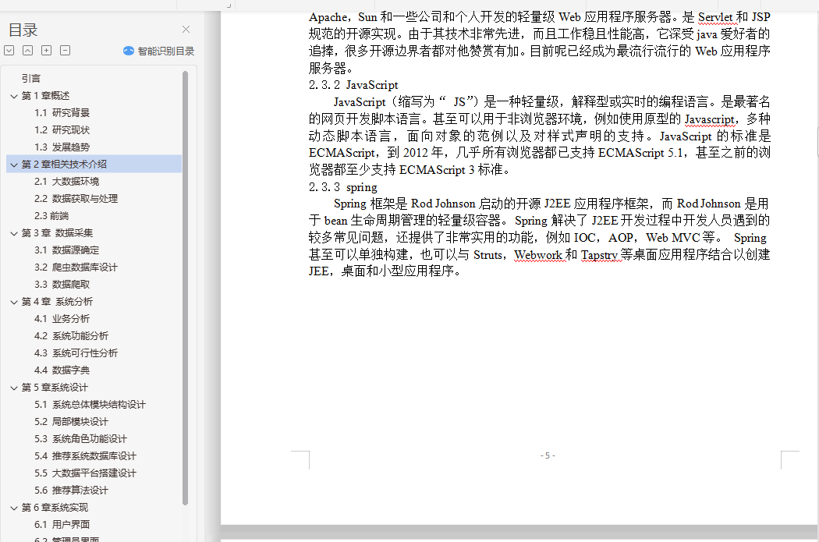Screen dimensions: 819x542
Task: Click heading 2.3.2 JavaScript in the document
Action: tap(353, 85)
